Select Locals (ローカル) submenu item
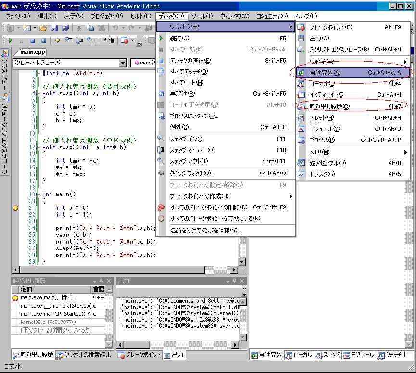 click(353, 84)
